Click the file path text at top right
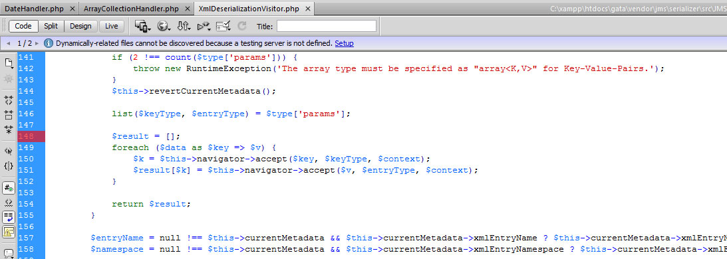 click(638, 9)
